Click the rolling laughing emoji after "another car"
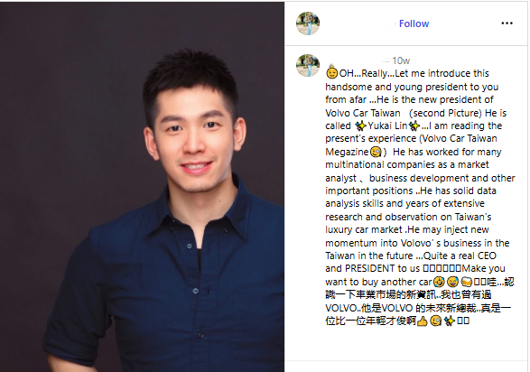The width and height of the screenshot is (530, 372). point(439,282)
